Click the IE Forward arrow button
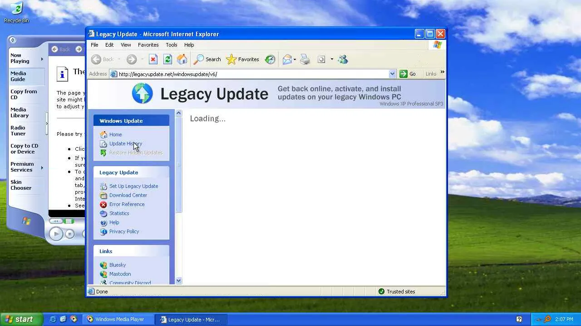This screenshot has height=326, width=581. 132,59
